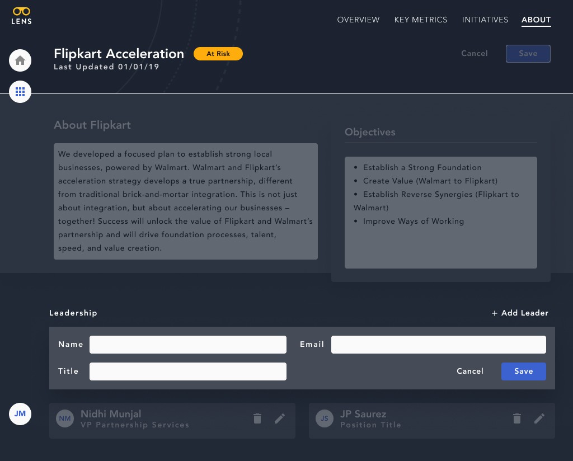Edit Nidhi Munjal with pencil icon
The image size is (573, 461).
tap(280, 418)
